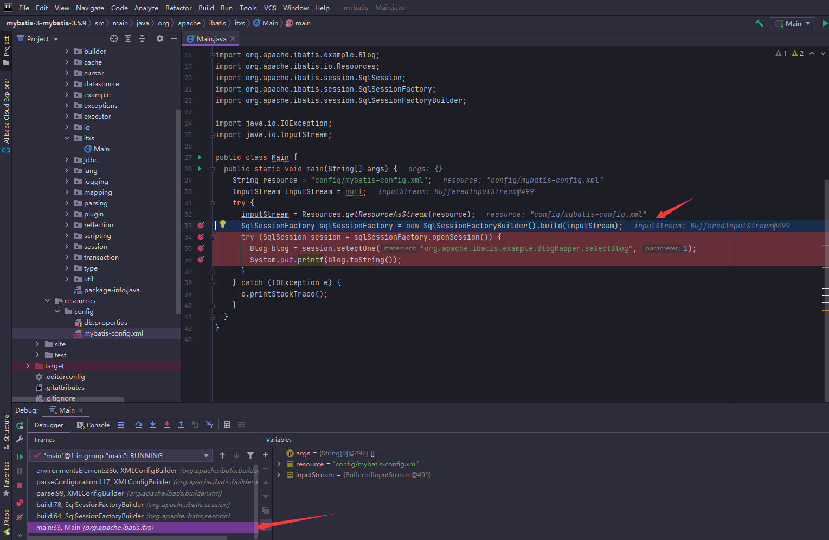Click run gutter icon at line 27
829x540 pixels.
pyautogui.click(x=200, y=157)
